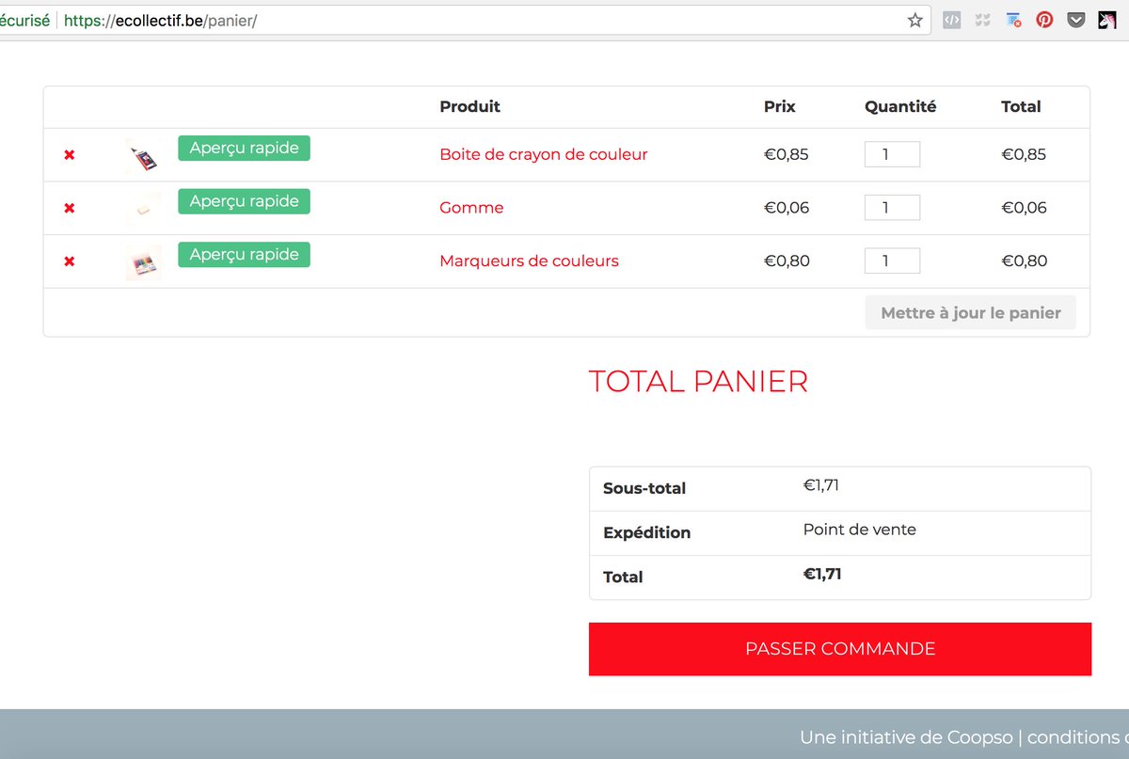Delete Marqueurs de couleurs via red X icon

pos(69,261)
